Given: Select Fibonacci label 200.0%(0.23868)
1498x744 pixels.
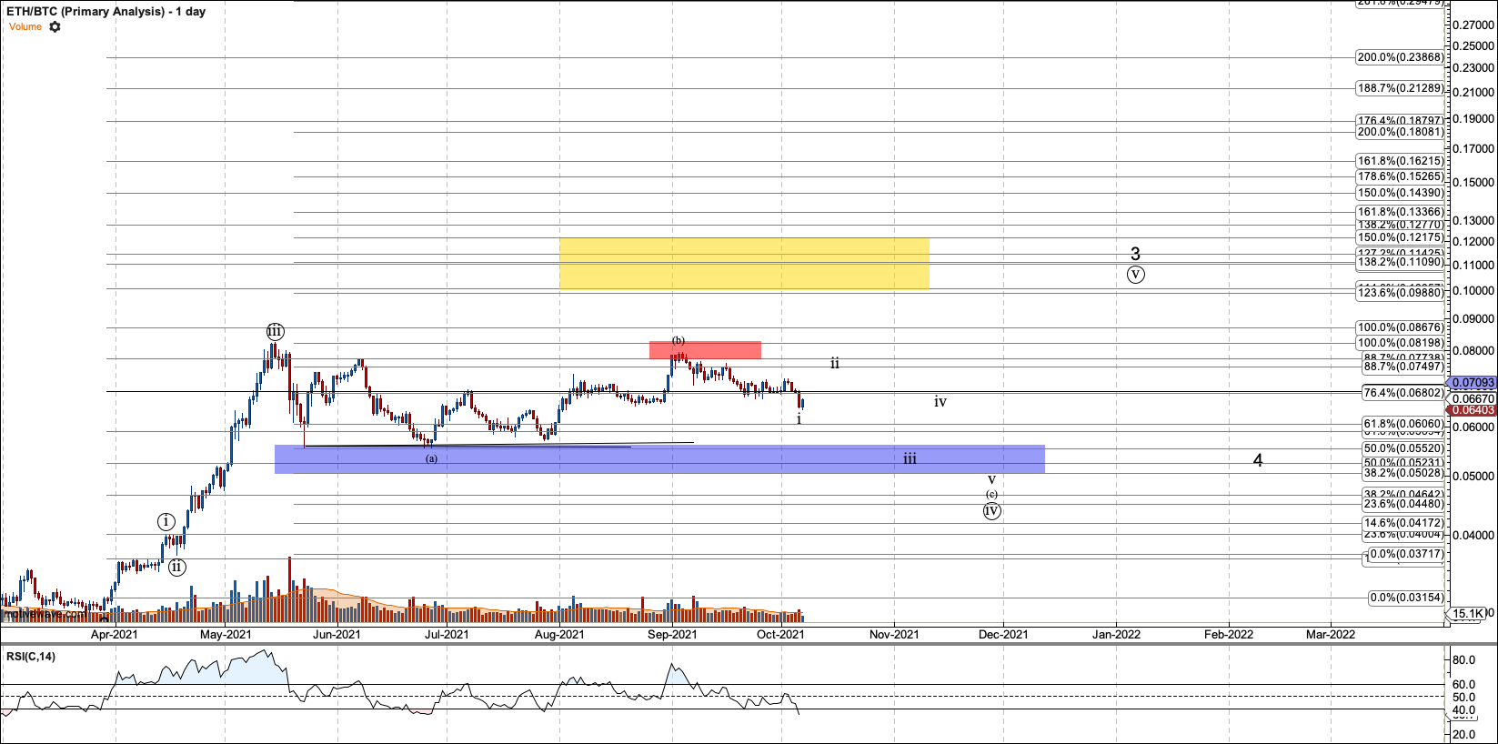Looking at the screenshot, I should coord(1400,57).
